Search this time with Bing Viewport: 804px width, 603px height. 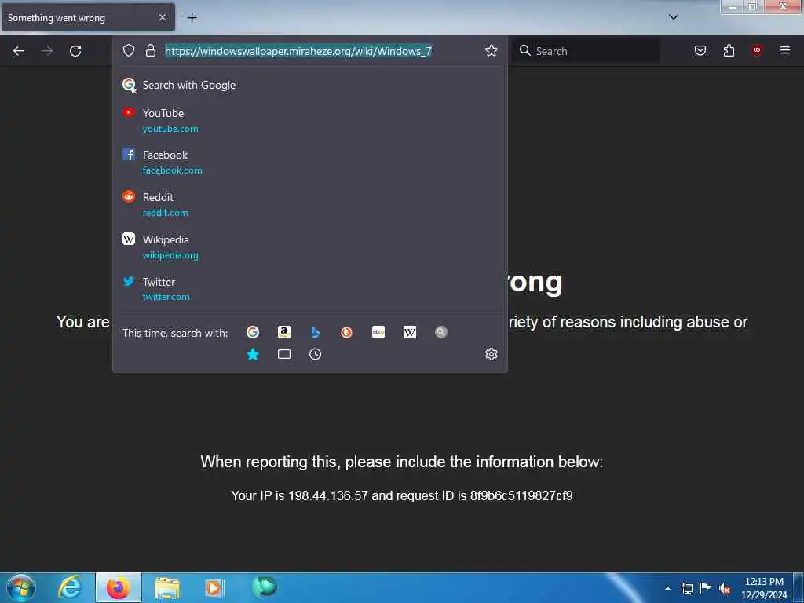pyautogui.click(x=316, y=332)
